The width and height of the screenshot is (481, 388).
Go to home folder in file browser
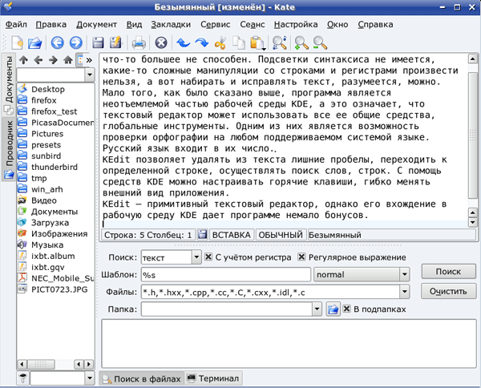[x=68, y=60]
